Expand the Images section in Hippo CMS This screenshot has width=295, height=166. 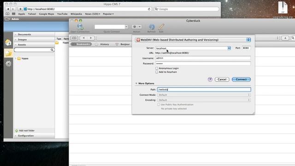(x=35, y=40)
